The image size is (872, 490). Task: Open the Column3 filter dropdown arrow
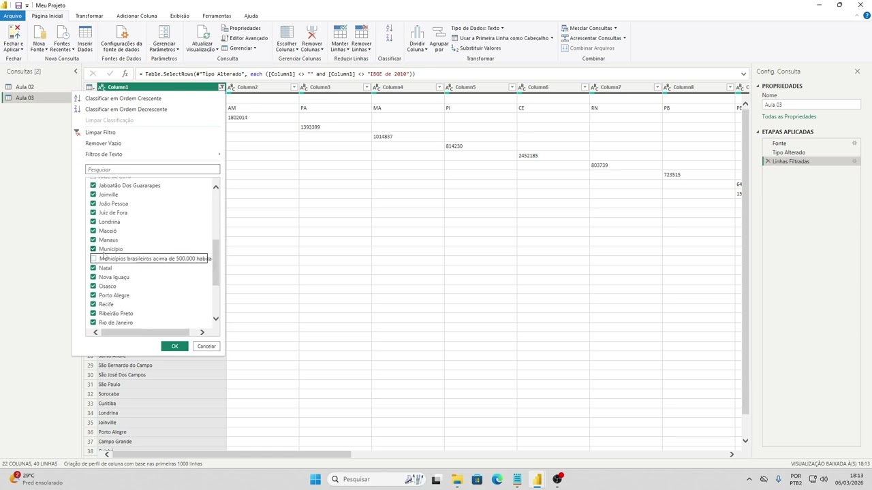367,87
